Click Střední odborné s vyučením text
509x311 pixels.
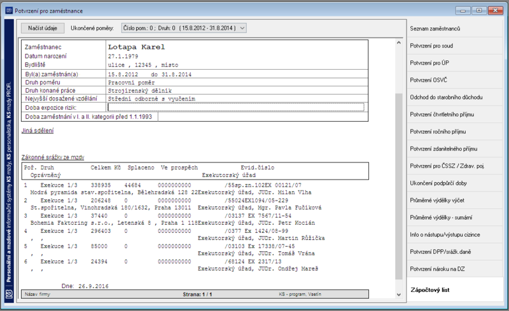pyautogui.click(x=151, y=99)
